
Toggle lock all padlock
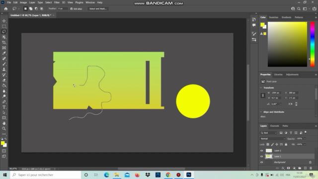(286, 144)
